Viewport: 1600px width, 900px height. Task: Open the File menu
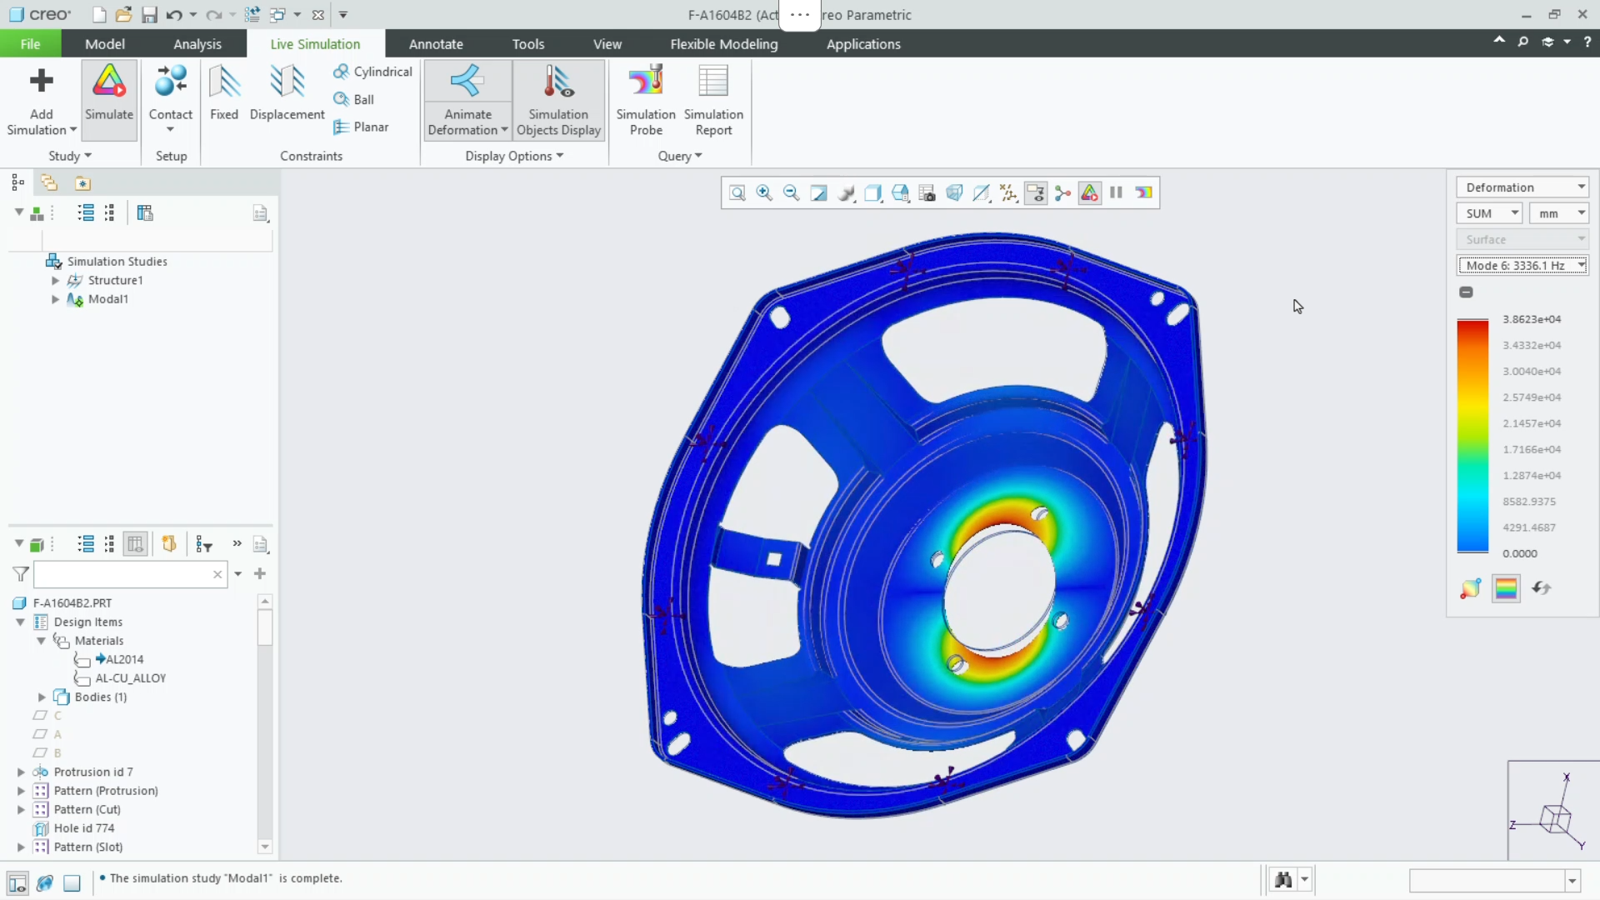coord(30,44)
